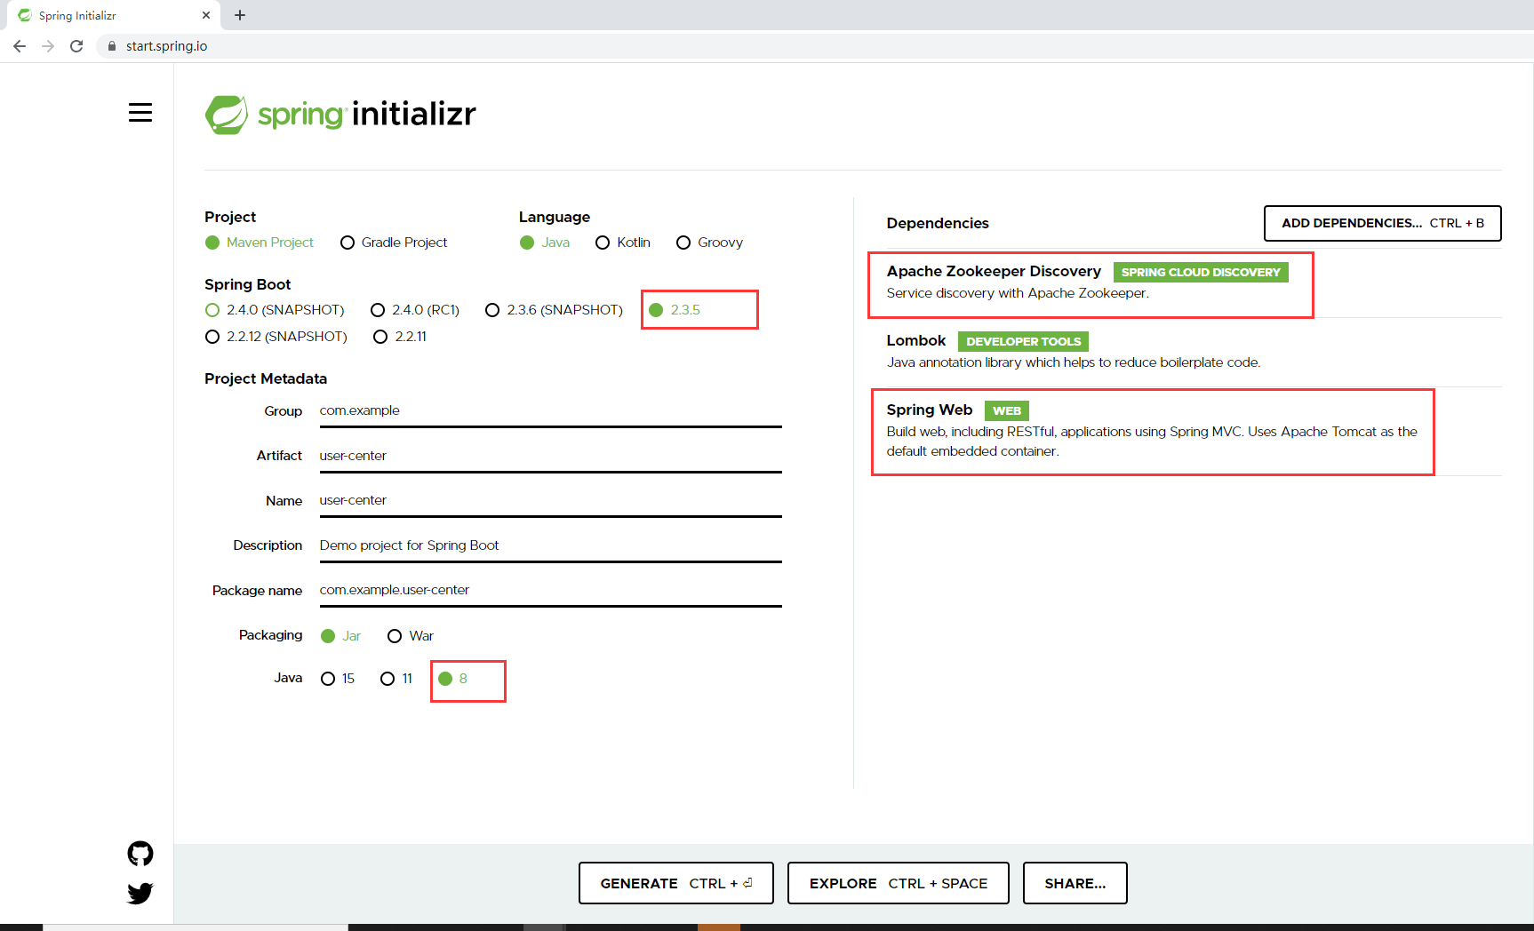
Task: Click the SPRING CLOUD DISCOVERY tag
Action: (x=1201, y=272)
